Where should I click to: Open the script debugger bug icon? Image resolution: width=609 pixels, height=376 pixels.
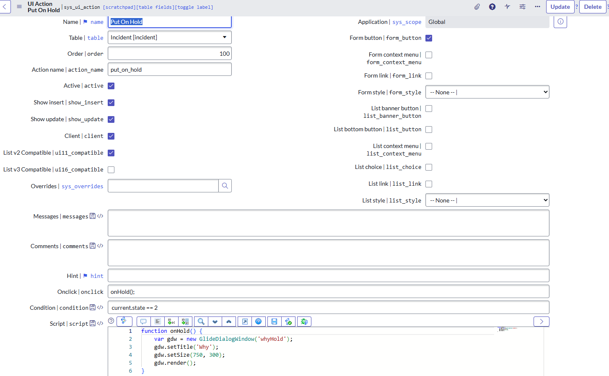(304, 322)
